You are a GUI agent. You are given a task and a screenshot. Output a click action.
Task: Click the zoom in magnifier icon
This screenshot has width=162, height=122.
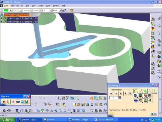click(x=56, y=111)
